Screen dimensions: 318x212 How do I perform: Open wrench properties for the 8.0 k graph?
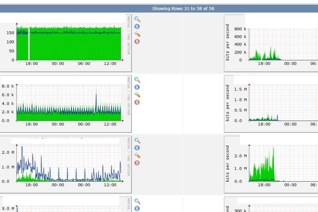point(137,95)
